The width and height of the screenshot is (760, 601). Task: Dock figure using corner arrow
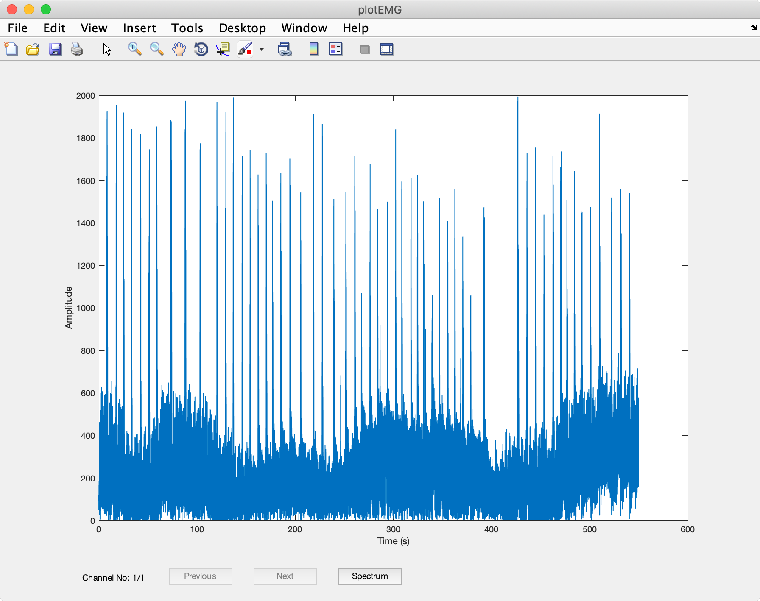point(754,28)
